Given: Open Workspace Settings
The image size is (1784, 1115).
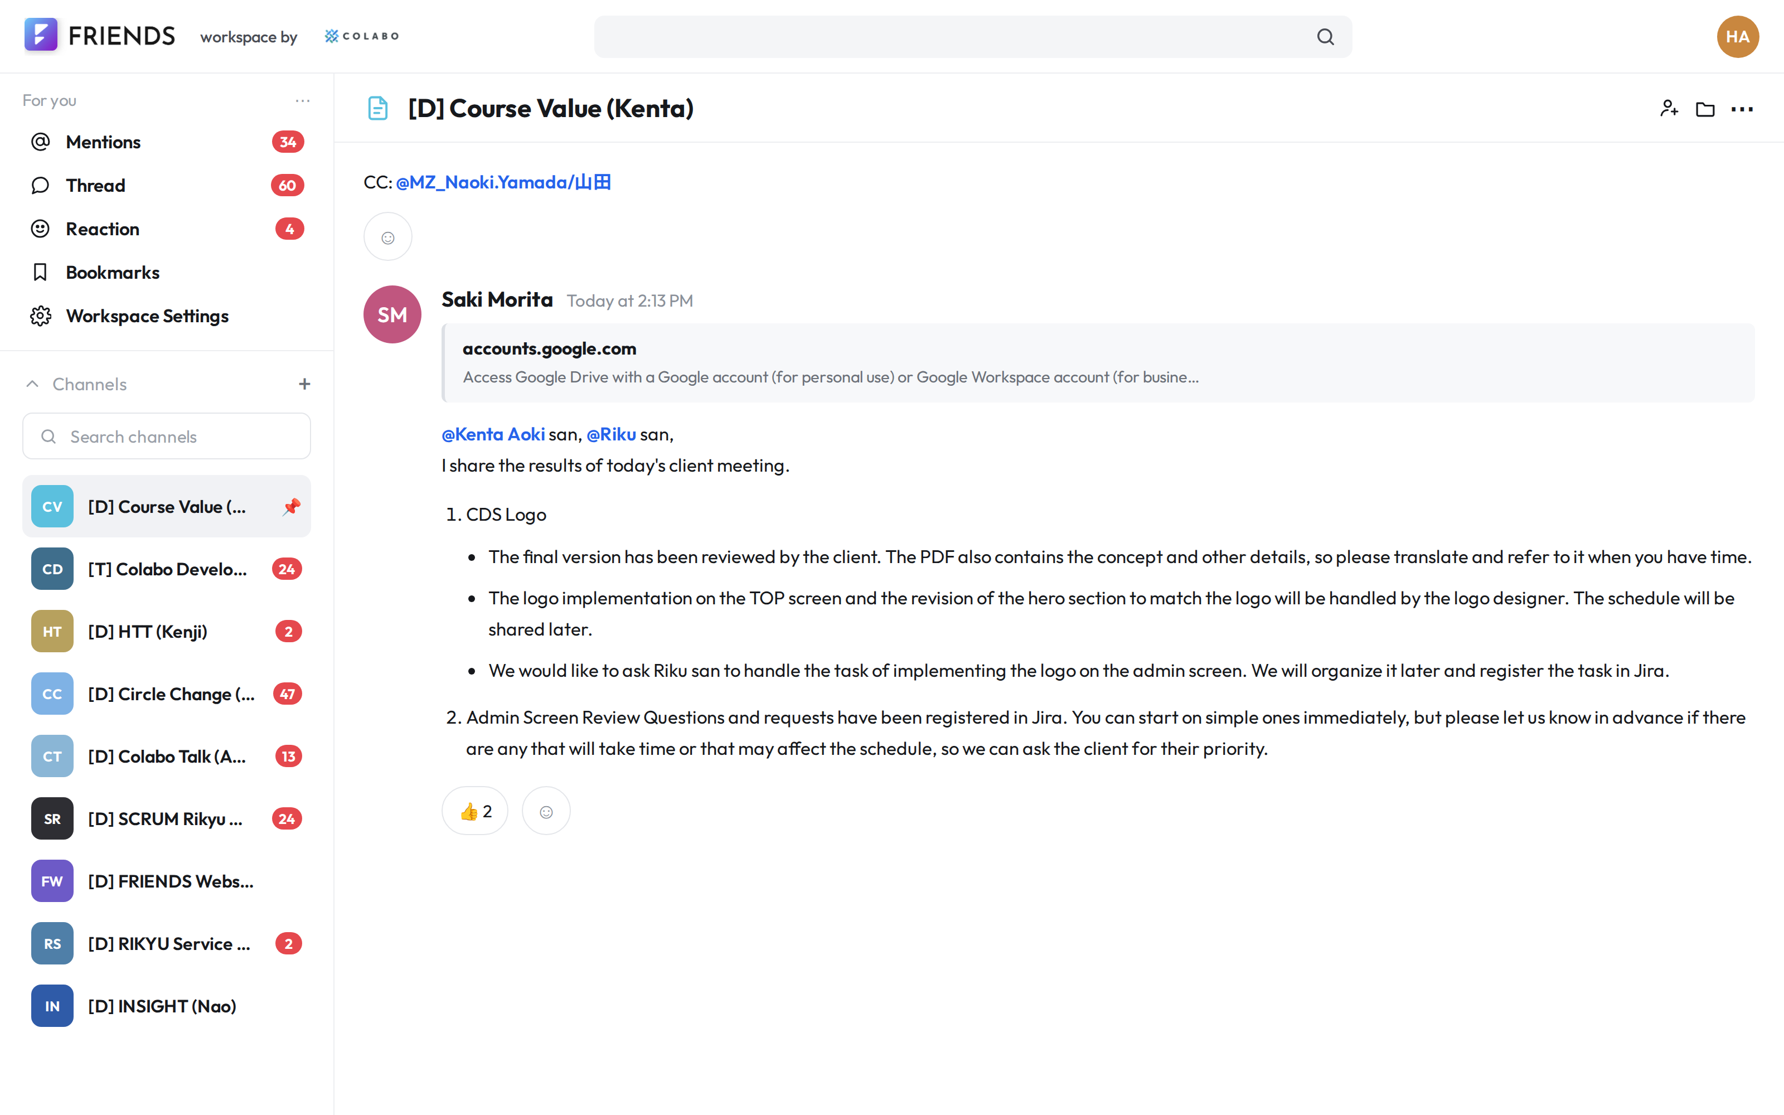Looking at the screenshot, I should (167, 316).
